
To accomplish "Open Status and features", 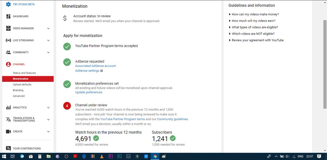I will click(24, 73).
